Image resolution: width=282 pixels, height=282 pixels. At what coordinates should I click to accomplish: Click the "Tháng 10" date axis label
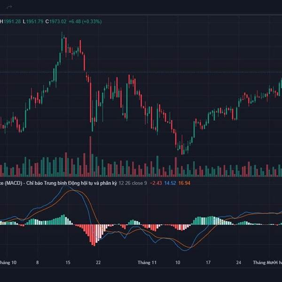point(8,263)
